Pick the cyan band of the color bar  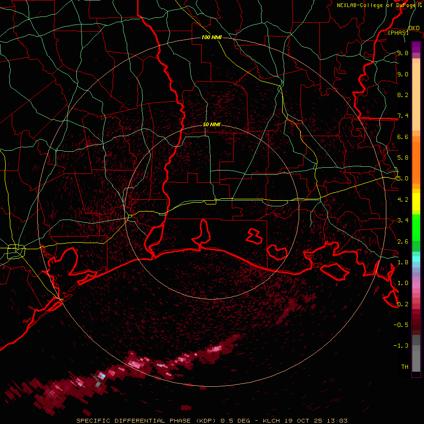pyautogui.click(x=416, y=259)
